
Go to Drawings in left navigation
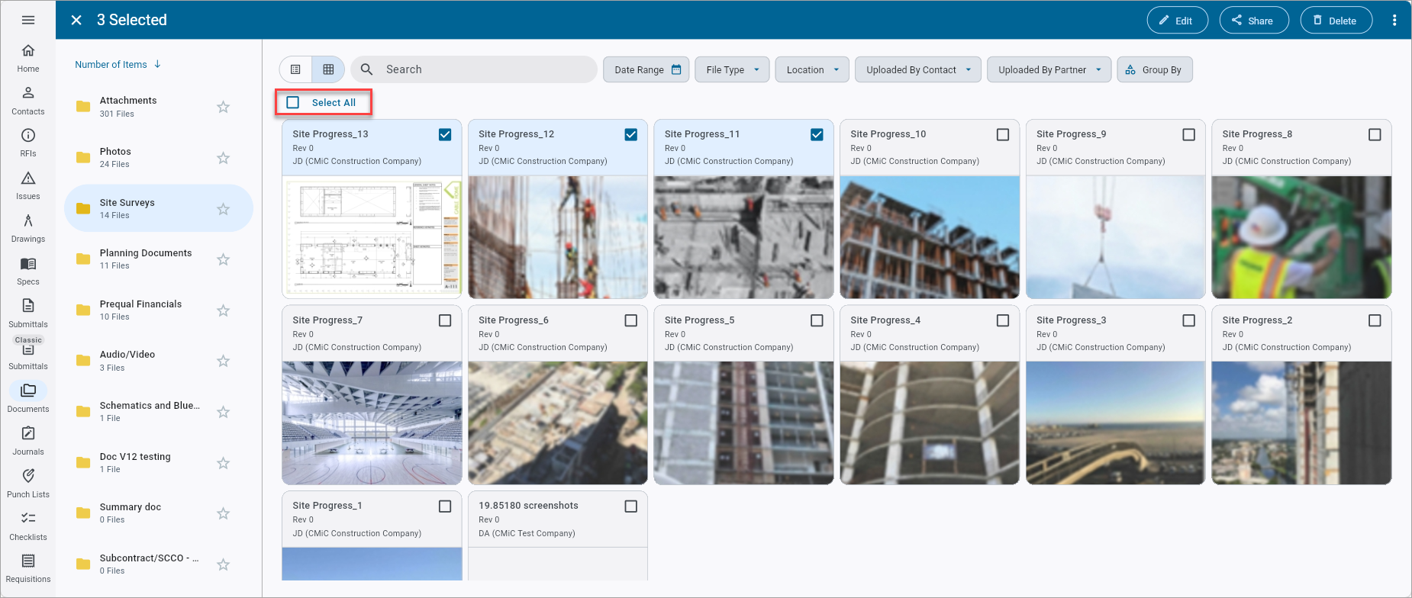pos(28,228)
